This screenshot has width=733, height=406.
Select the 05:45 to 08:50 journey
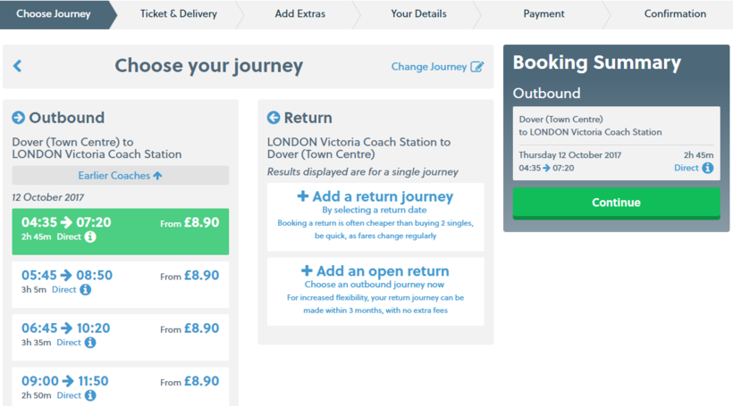pos(120,282)
